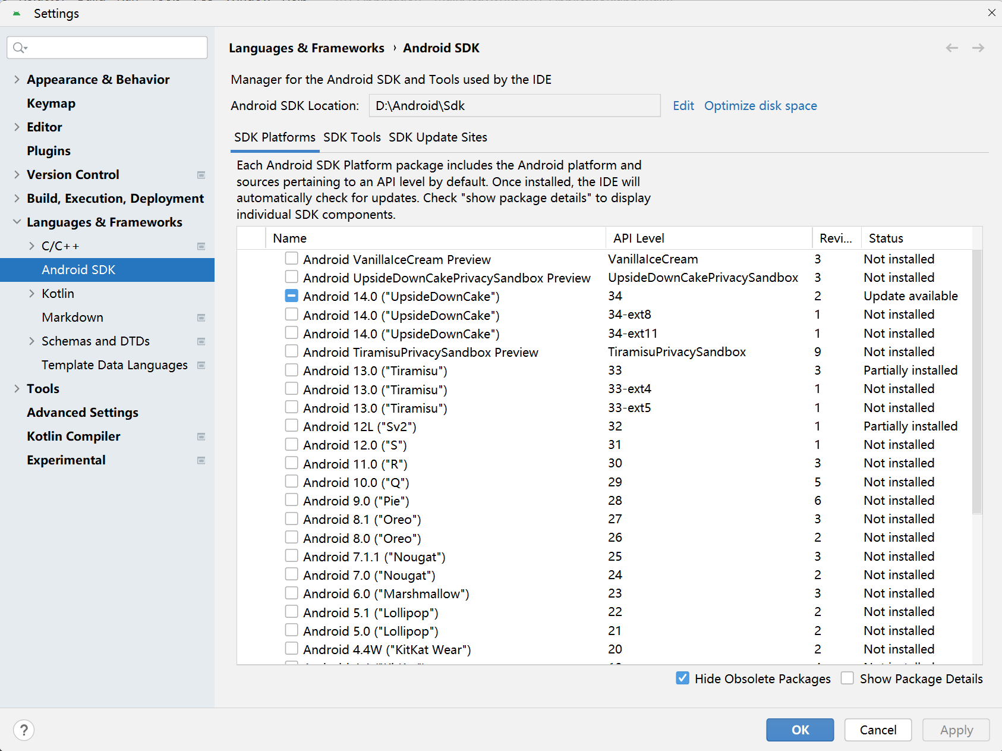Click project-level icon beside Markdown
The width and height of the screenshot is (1002, 751).
click(201, 318)
